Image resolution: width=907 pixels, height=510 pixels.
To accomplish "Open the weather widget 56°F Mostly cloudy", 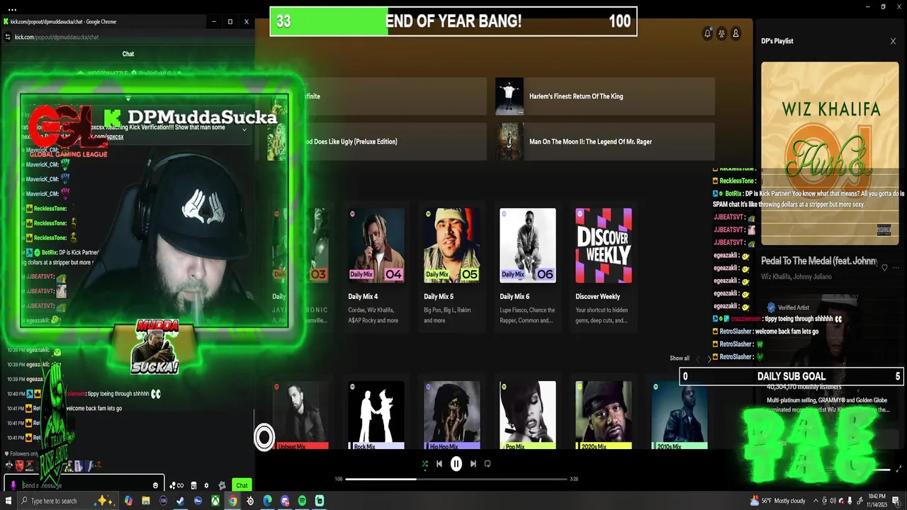I will [778, 501].
